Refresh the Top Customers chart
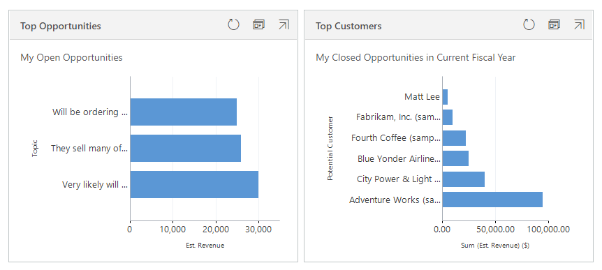Viewport: 602px width, 270px height. coord(529,25)
